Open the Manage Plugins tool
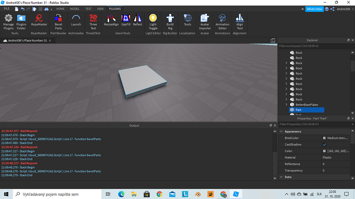The height and width of the screenshot is (199, 355). 9,22
